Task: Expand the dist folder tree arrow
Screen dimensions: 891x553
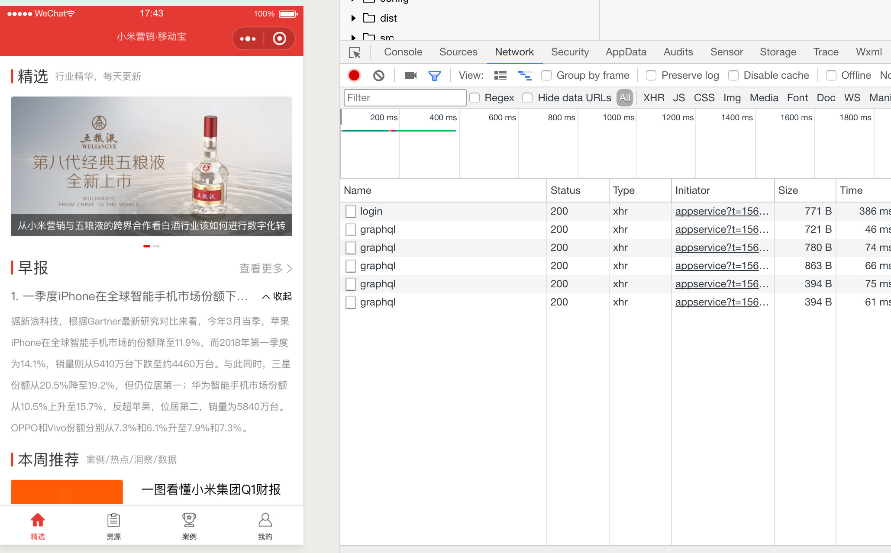Action: [353, 18]
